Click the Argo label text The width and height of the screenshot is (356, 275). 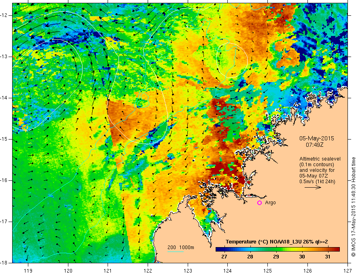270,203
